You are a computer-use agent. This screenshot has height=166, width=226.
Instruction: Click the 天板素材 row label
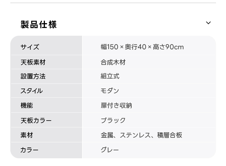point(33,62)
